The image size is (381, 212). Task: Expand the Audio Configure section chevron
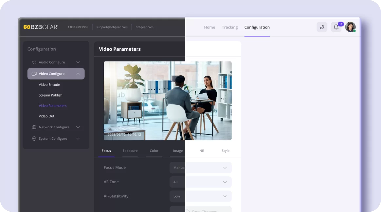pyautogui.click(x=78, y=62)
